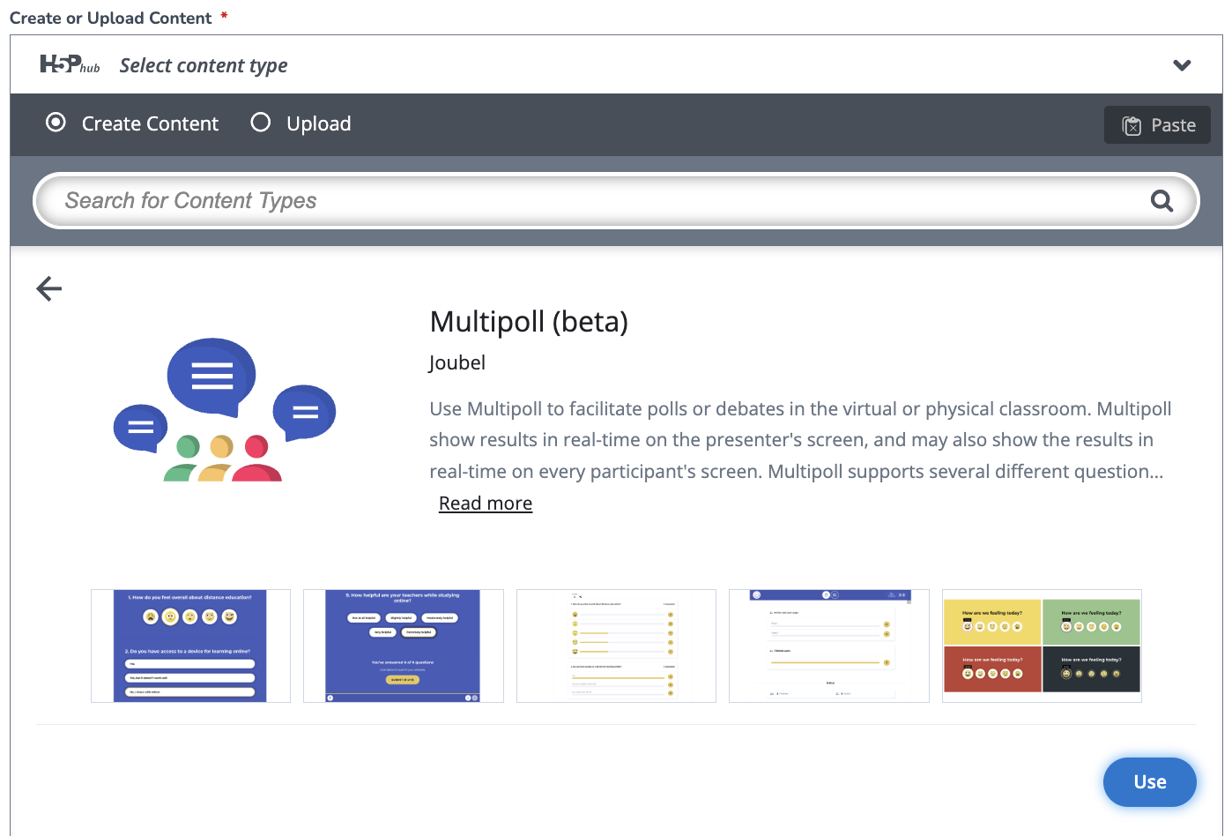Image resolution: width=1232 pixels, height=836 pixels.
Task: Click the Use button
Action: [x=1149, y=781]
